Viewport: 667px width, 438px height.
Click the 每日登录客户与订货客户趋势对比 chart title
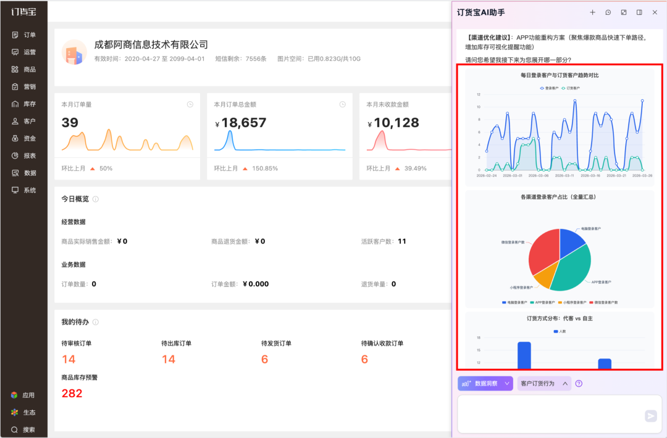pos(560,75)
